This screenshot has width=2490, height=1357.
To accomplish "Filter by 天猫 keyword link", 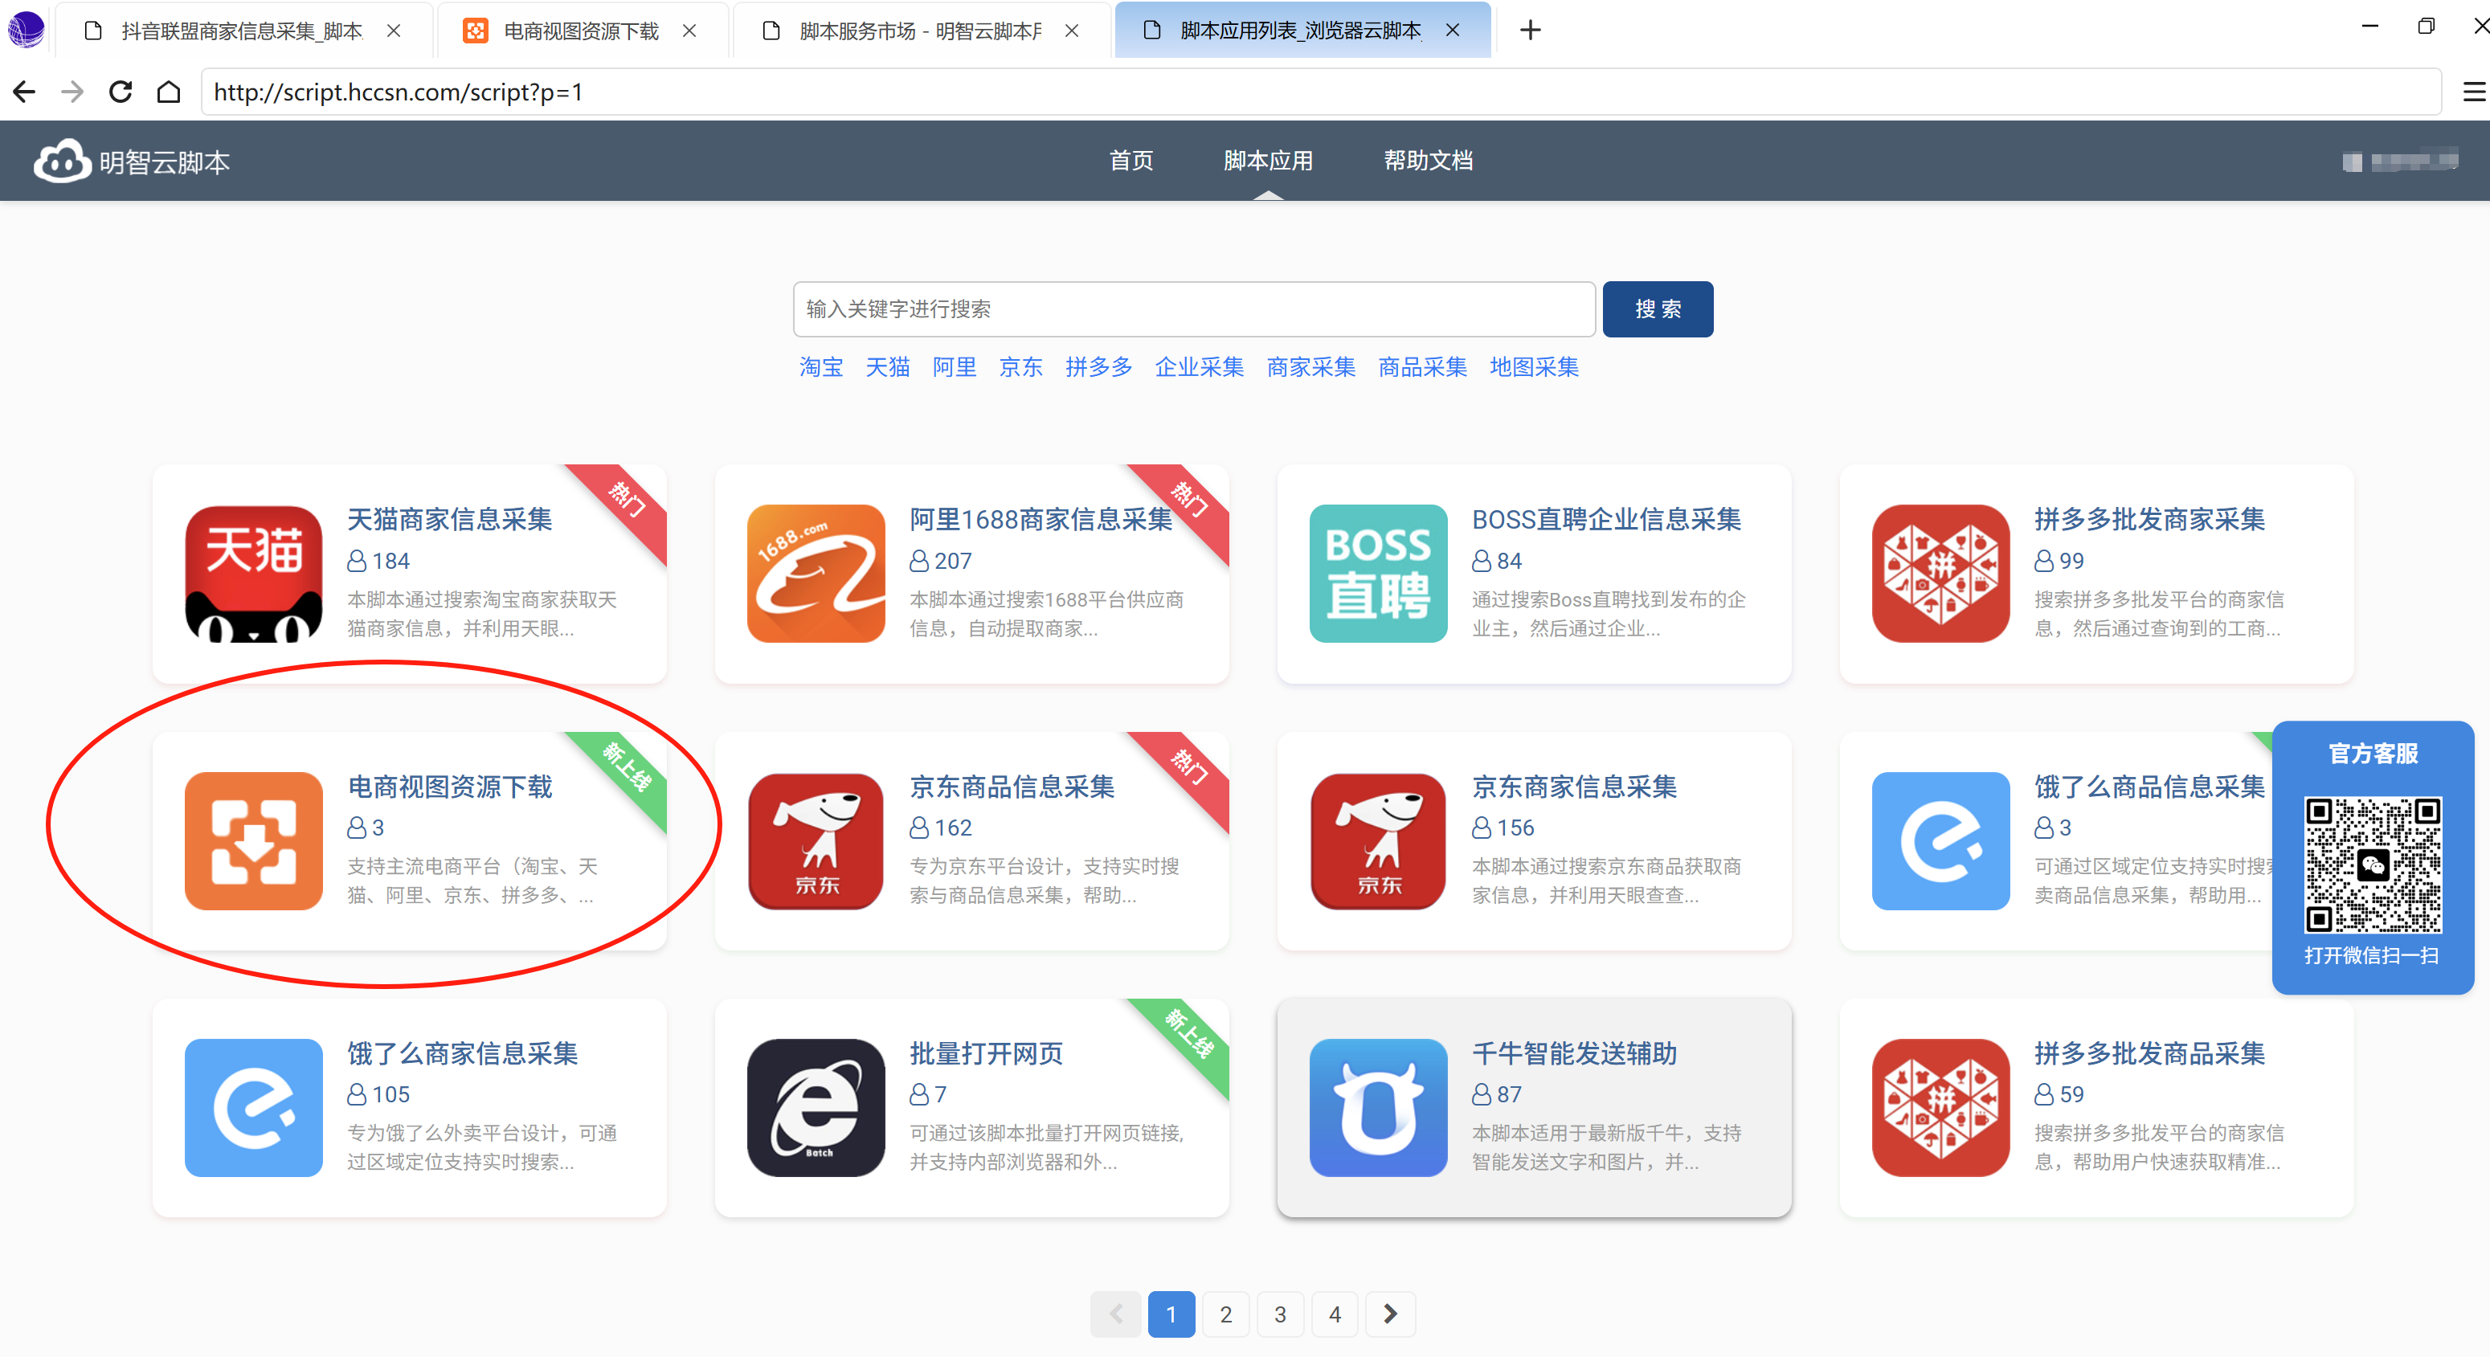I will click(889, 367).
